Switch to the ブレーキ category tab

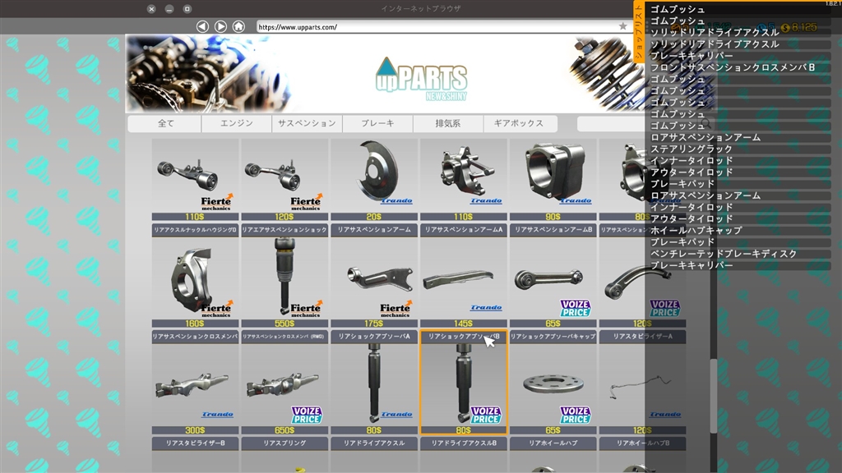click(x=377, y=123)
